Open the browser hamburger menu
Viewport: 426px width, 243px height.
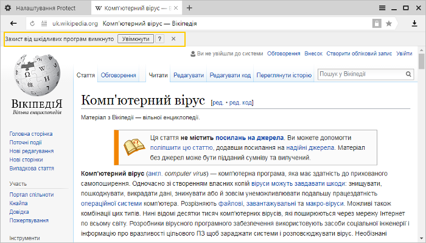pos(382,8)
